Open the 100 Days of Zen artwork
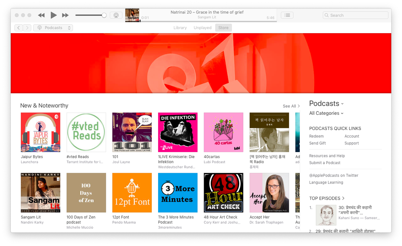Image resolution: width=402 pixels, height=246 pixels. point(86,193)
